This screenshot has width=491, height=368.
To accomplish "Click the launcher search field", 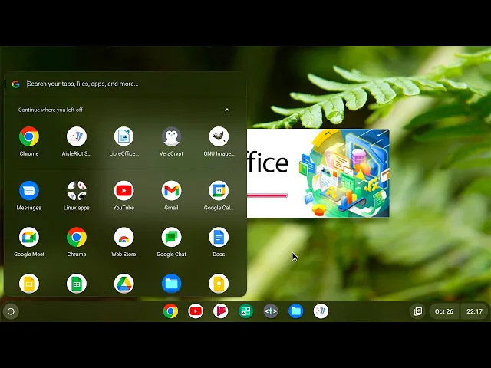I will (x=125, y=84).
